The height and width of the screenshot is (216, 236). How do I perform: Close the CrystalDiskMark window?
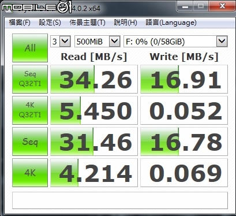[x=222, y=6]
